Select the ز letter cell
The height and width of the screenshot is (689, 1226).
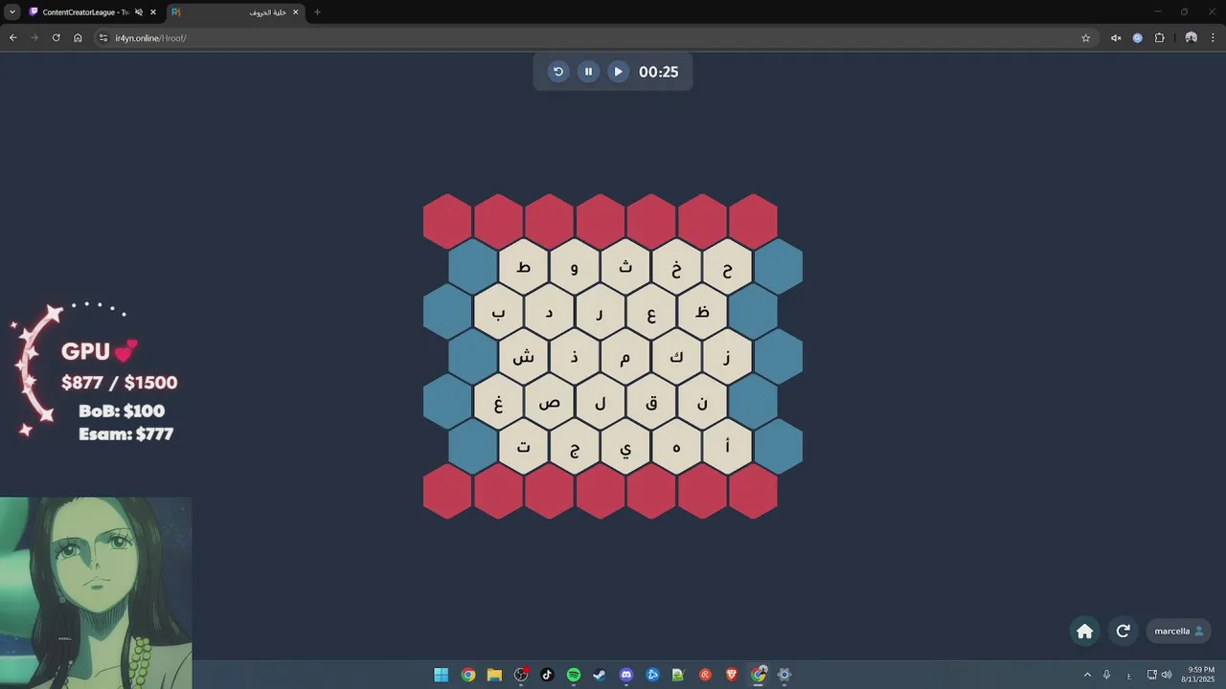pyautogui.click(x=727, y=357)
